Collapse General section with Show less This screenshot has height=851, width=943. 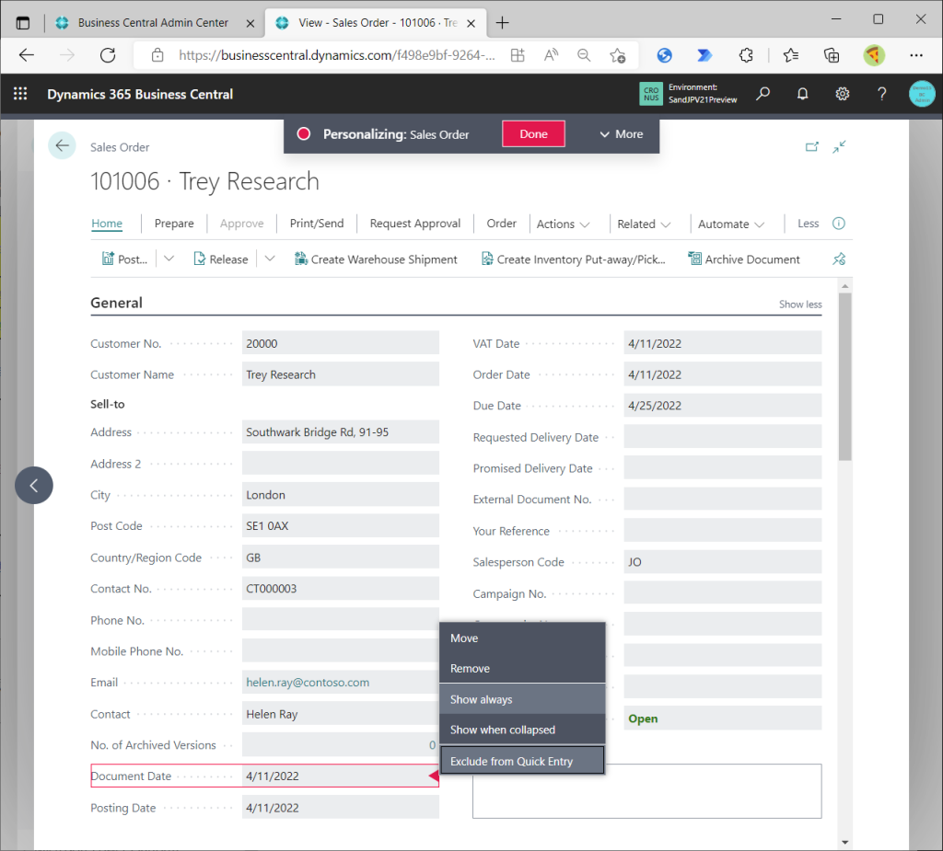coord(800,305)
